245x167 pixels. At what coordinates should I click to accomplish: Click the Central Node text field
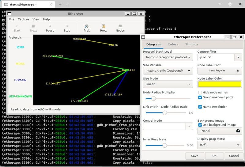[x=164, y=126]
